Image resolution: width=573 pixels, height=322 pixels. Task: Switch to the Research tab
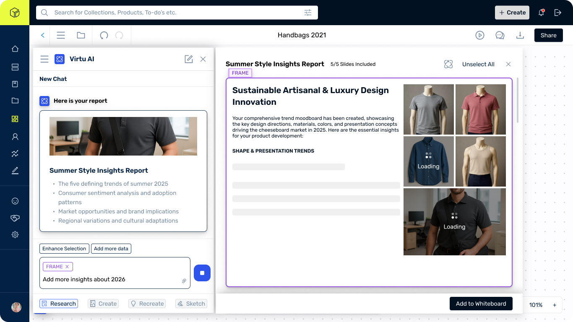(x=58, y=303)
